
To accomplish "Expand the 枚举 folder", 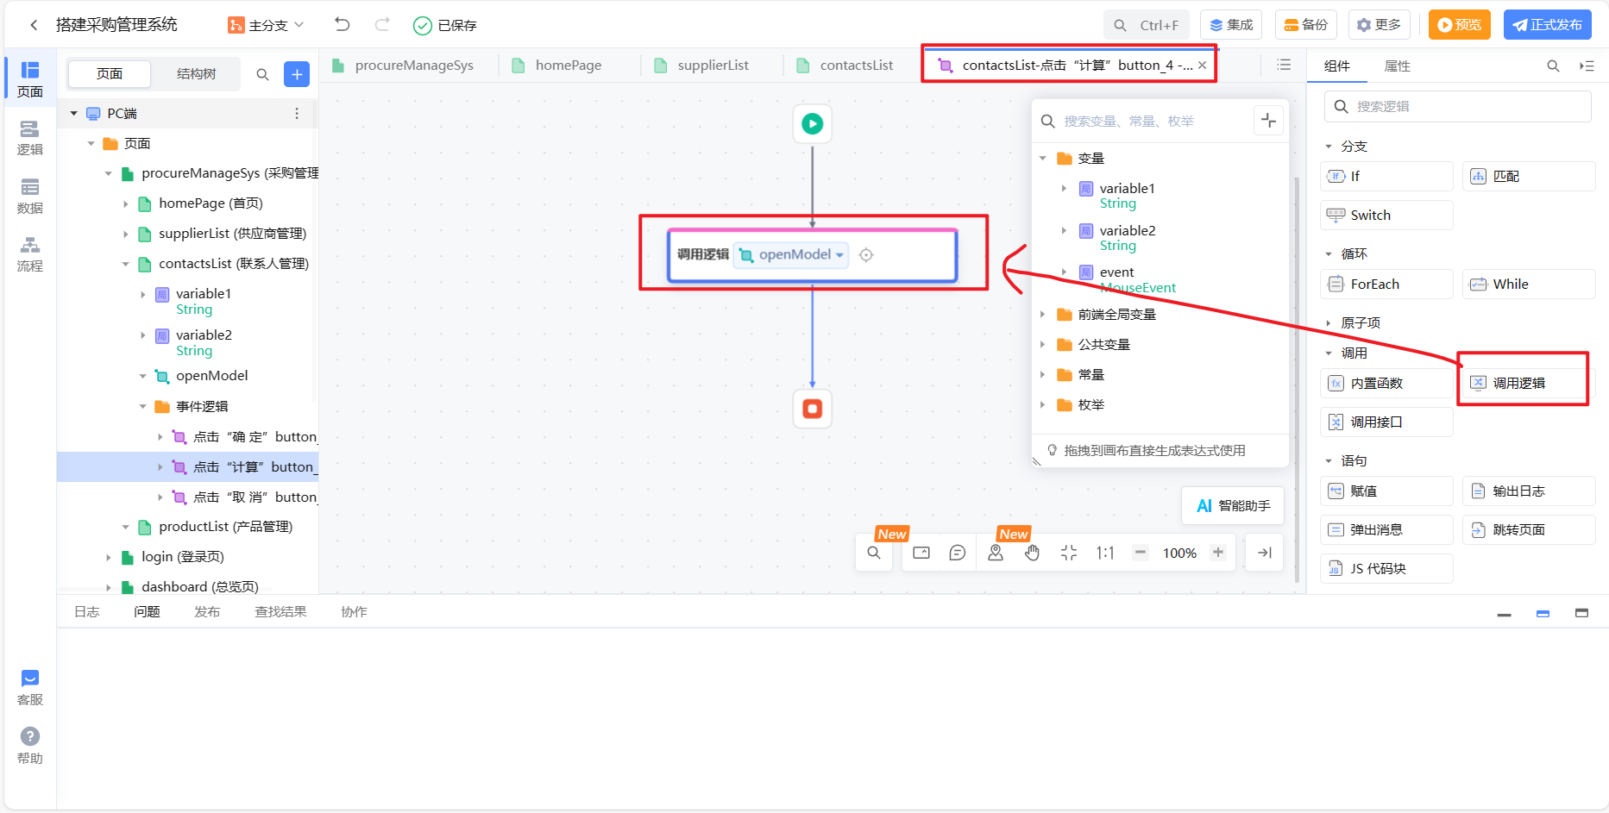I will [1043, 405].
